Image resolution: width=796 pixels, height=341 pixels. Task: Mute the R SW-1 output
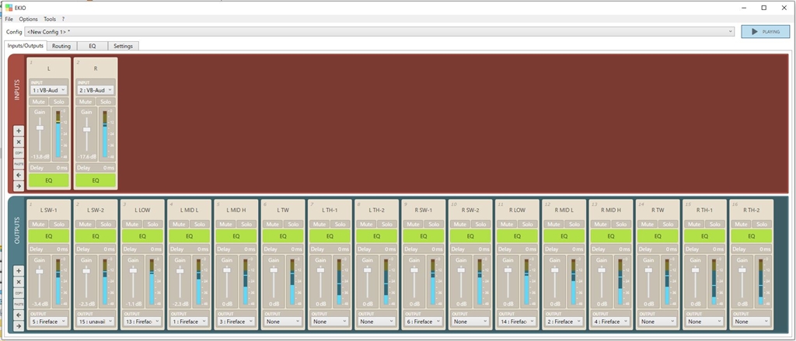pyautogui.click(x=412, y=224)
